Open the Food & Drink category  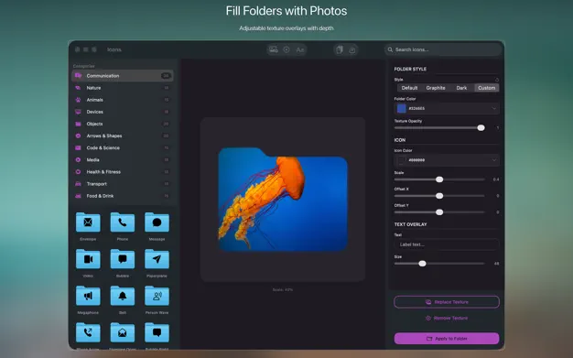click(123, 196)
